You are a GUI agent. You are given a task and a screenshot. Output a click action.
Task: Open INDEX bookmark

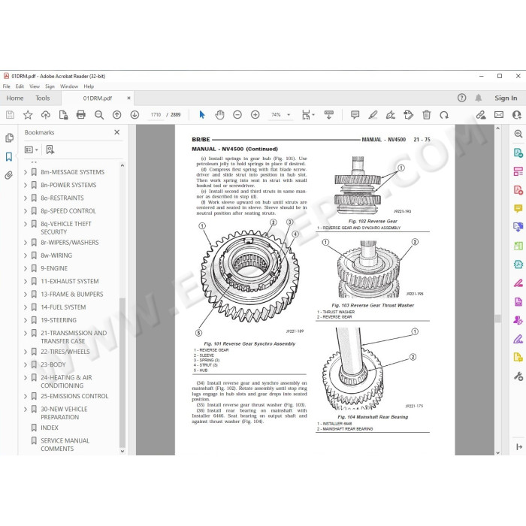[50, 428]
